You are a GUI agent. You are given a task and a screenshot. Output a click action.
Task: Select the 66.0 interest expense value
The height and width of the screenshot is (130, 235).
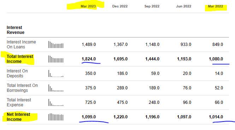[x=219, y=102]
